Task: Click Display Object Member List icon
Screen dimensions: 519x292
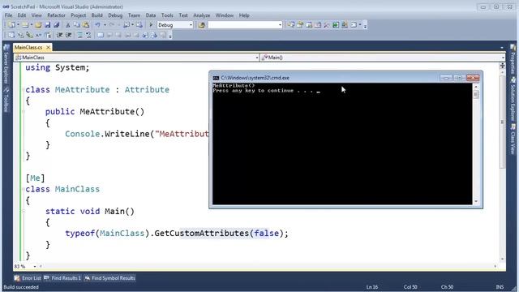Action: (11, 35)
